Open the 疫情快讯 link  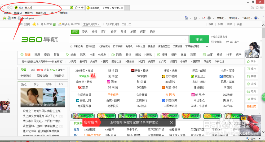59,76
